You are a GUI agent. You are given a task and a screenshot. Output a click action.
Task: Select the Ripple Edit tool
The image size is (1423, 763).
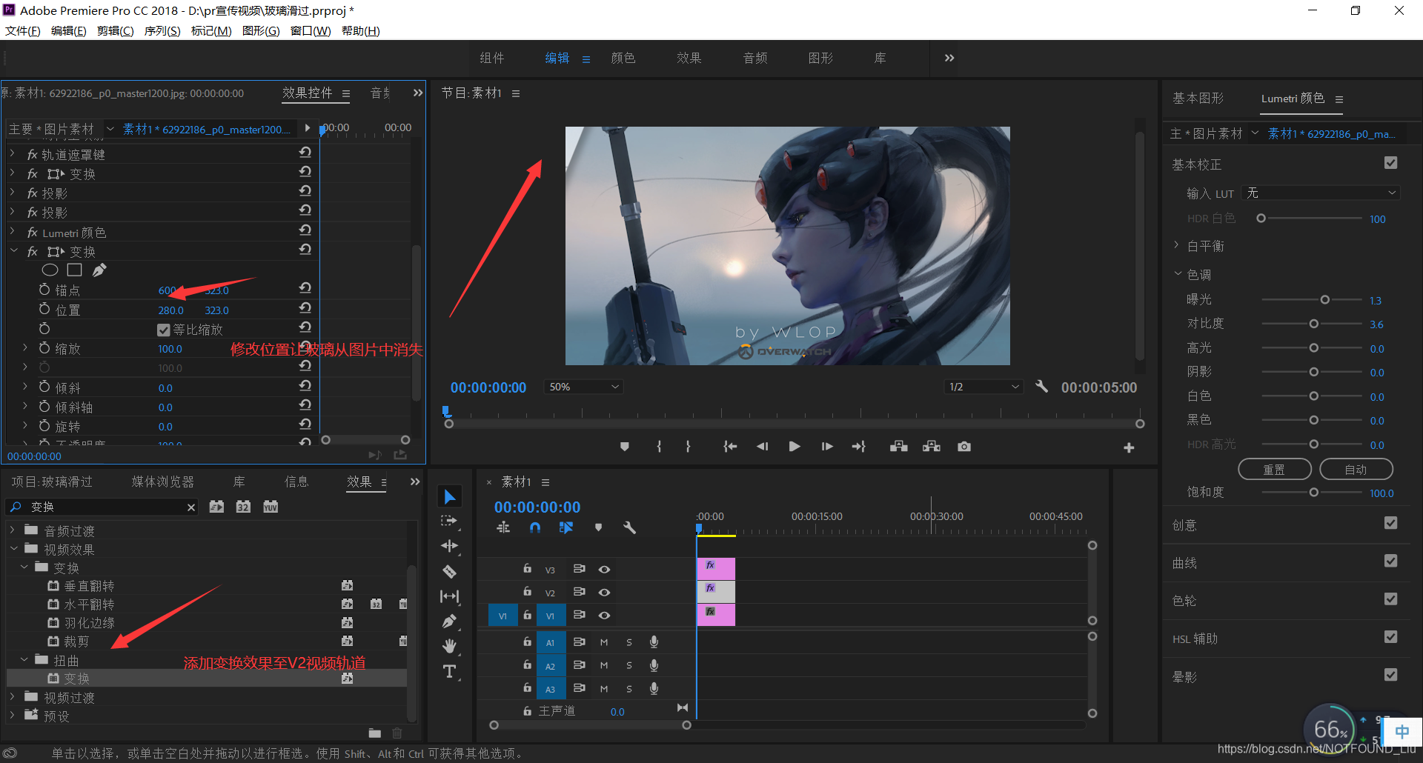[x=449, y=547]
